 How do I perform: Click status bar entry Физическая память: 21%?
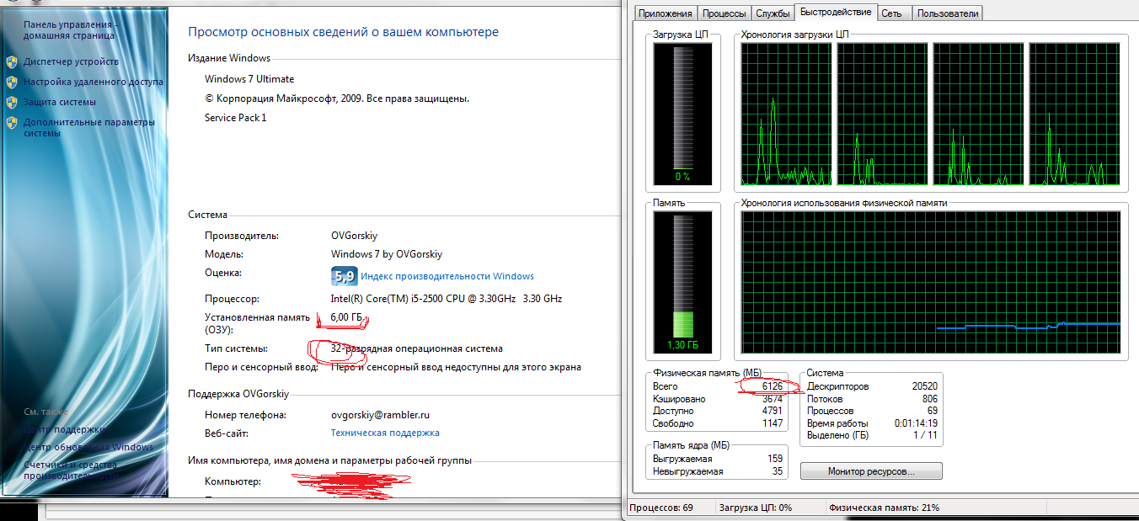(x=885, y=508)
